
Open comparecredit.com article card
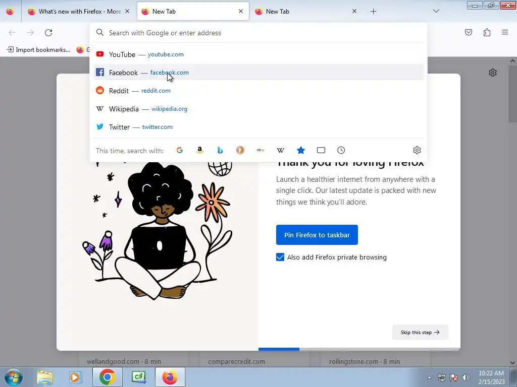(254, 359)
